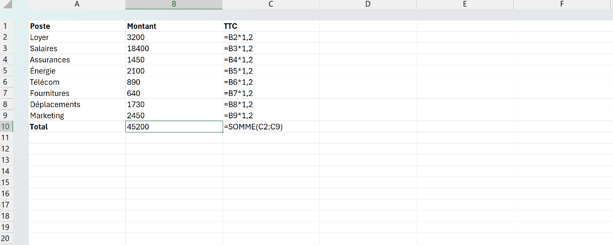613x245 pixels.
Task: Select the 'Assurances' cell
Action: coord(77,60)
